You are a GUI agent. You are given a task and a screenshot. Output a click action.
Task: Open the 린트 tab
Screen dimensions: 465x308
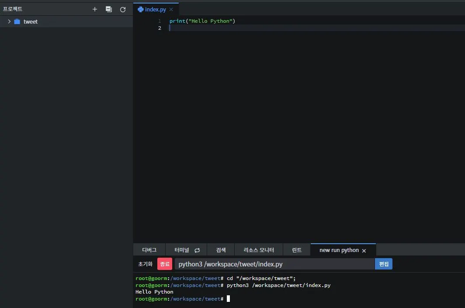click(x=297, y=250)
